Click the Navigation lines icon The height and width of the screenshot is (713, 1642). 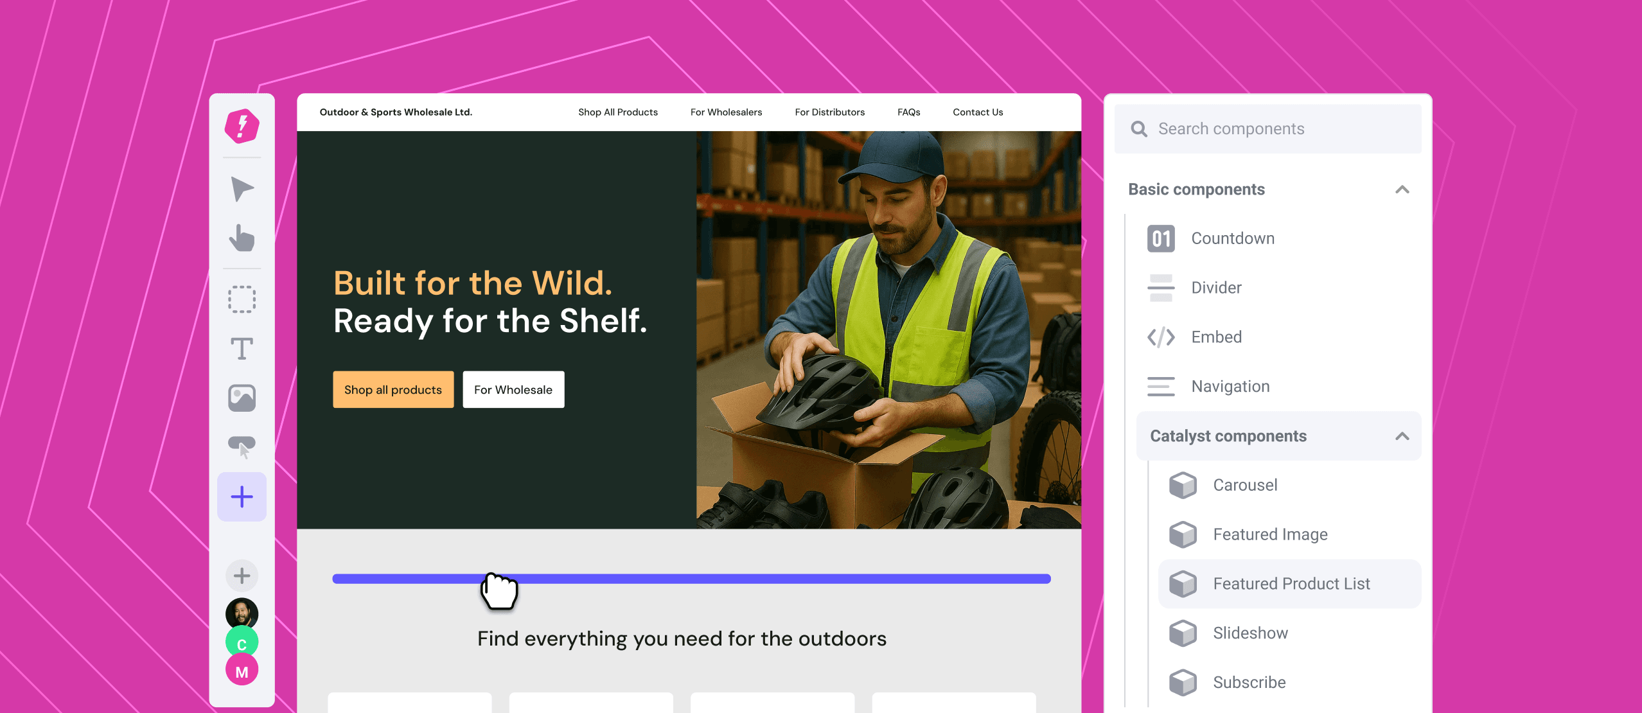click(x=1161, y=386)
